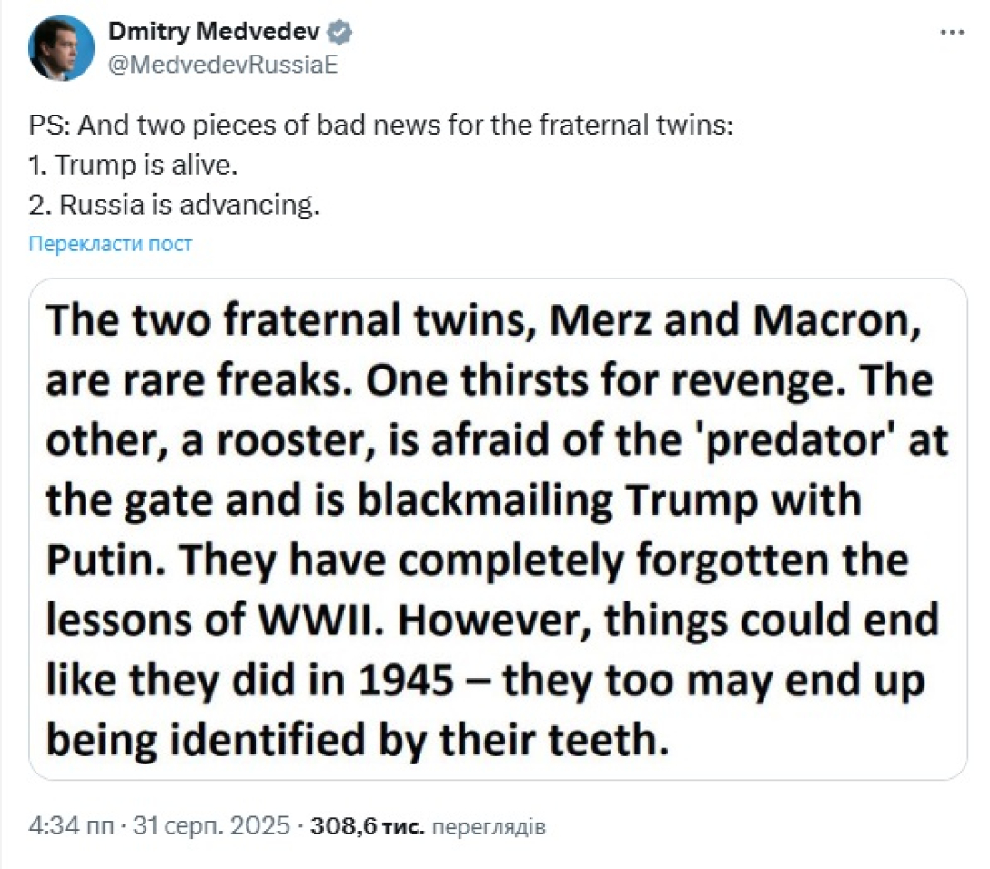Click the word переглядів beside views
Screen dimensions: 990x869
tap(488, 826)
